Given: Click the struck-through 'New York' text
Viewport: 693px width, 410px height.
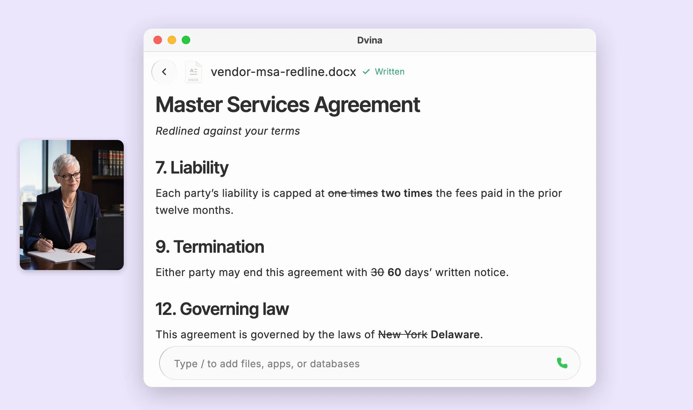Looking at the screenshot, I should pyautogui.click(x=403, y=335).
